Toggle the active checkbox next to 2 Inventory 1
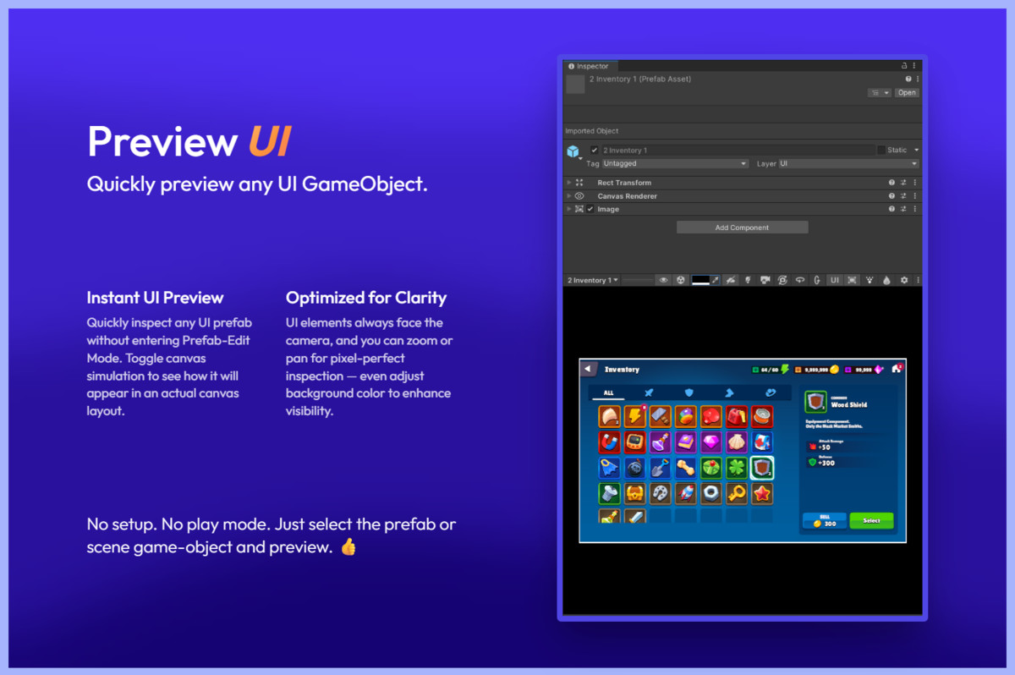The image size is (1015, 675). [594, 150]
